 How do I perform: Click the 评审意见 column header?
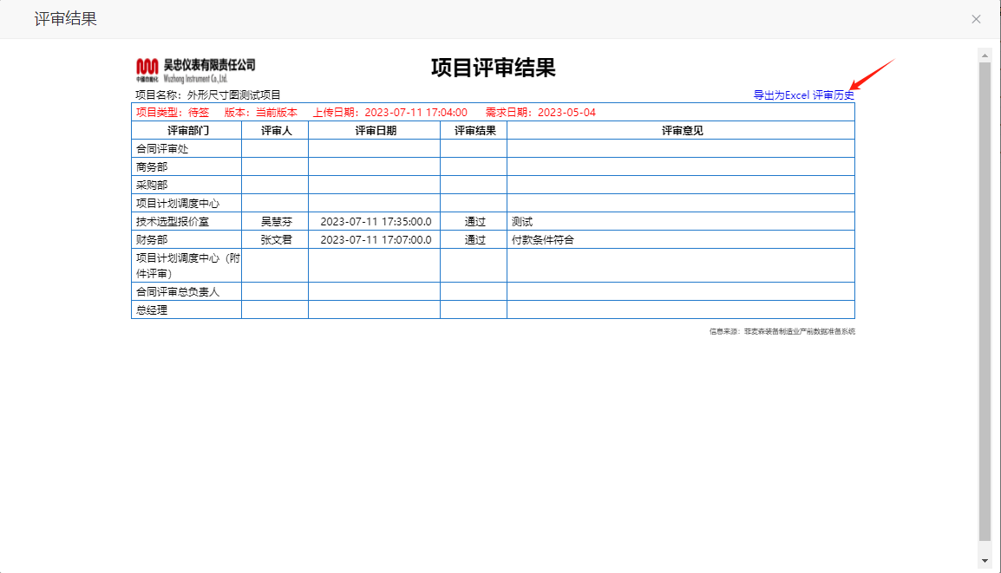coord(681,130)
